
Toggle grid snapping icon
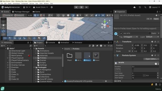point(35,15)
